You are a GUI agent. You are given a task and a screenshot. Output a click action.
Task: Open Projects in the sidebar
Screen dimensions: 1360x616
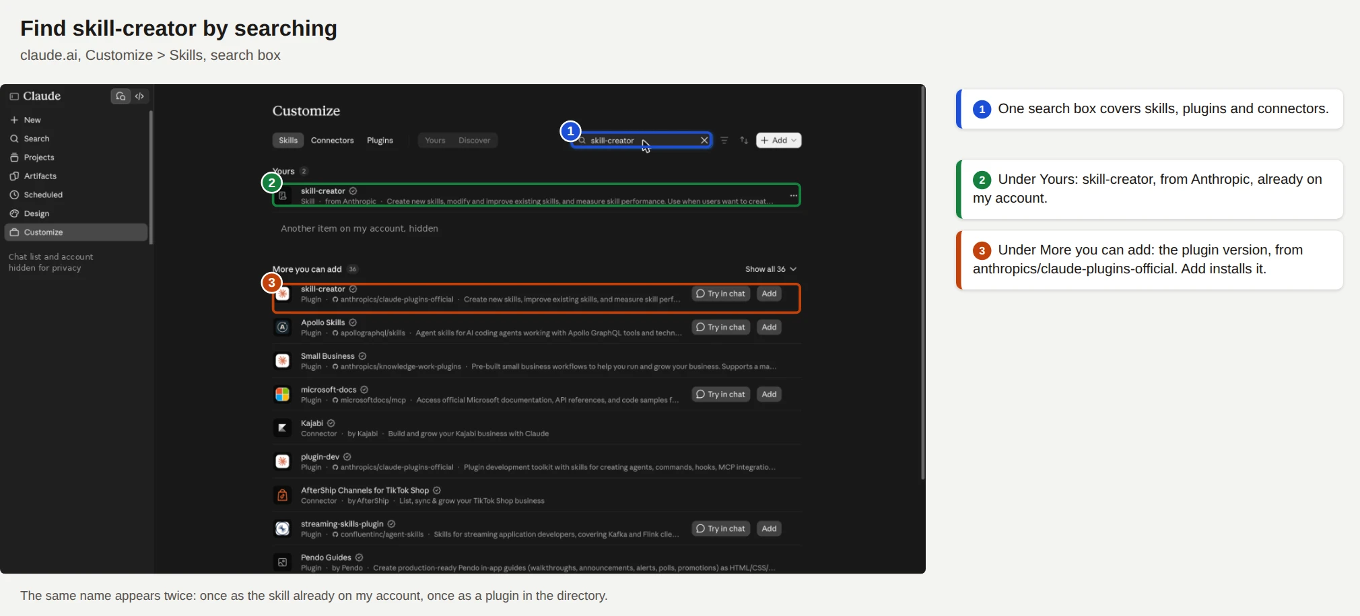tap(75, 158)
